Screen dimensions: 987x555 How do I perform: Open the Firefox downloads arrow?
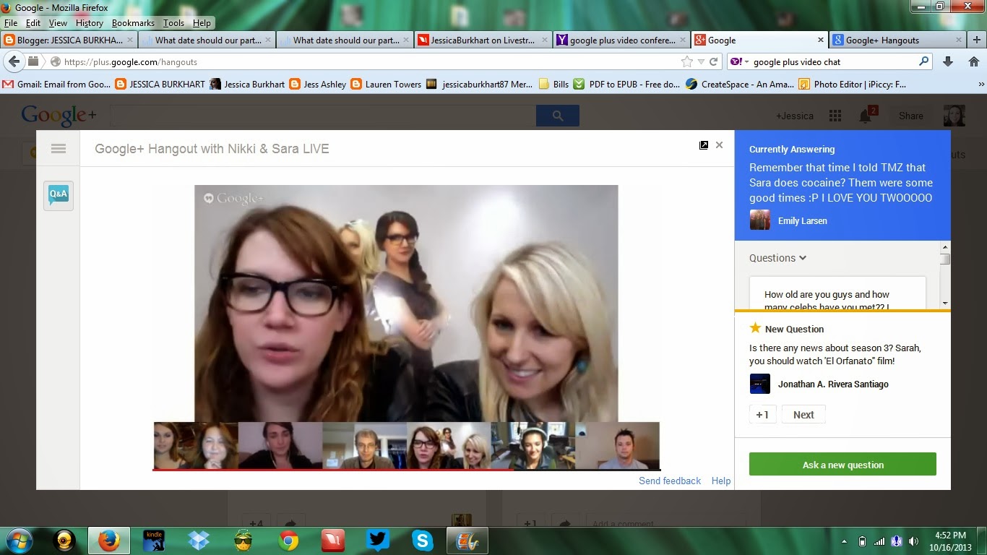click(x=948, y=62)
